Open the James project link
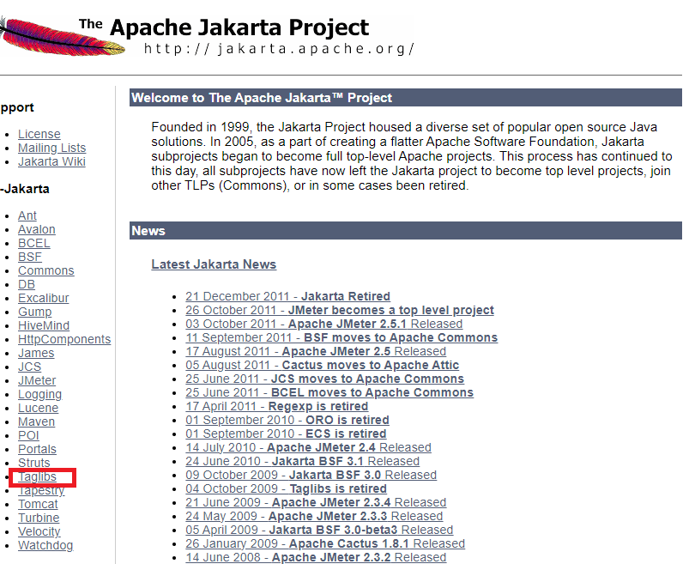The image size is (695, 564). [36, 353]
